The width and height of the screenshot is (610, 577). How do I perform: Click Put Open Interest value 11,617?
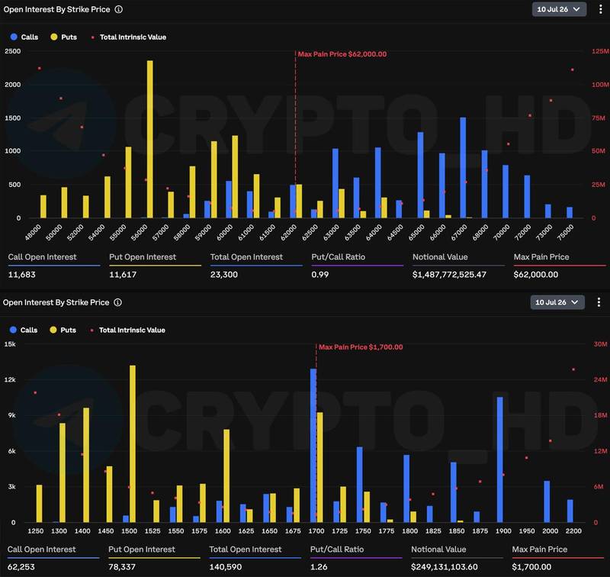coord(123,275)
